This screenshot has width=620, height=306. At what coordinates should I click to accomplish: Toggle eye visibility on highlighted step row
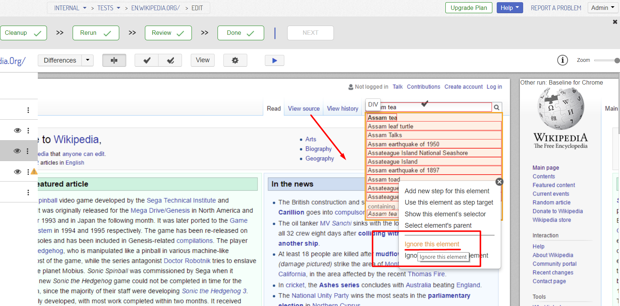pos(17,151)
